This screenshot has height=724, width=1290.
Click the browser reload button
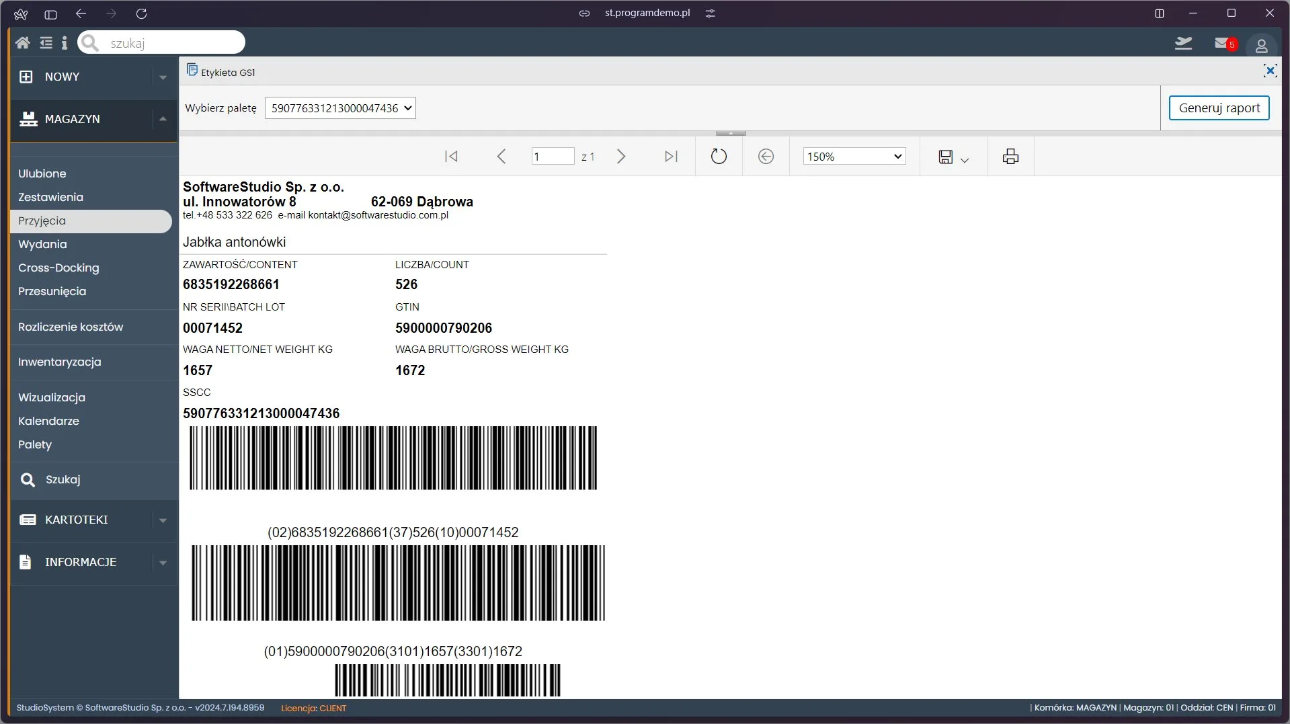141,13
